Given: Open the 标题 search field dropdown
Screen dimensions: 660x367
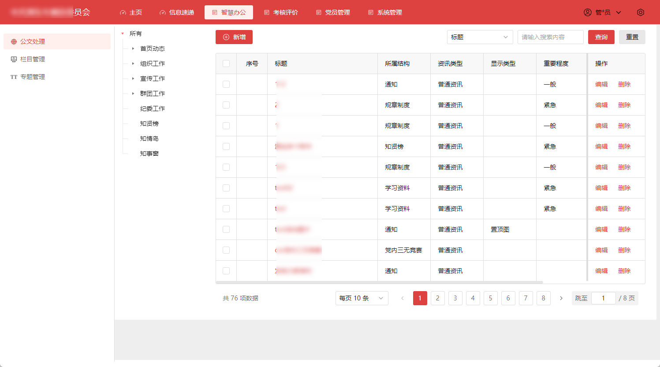Looking at the screenshot, I should click(480, 37).
